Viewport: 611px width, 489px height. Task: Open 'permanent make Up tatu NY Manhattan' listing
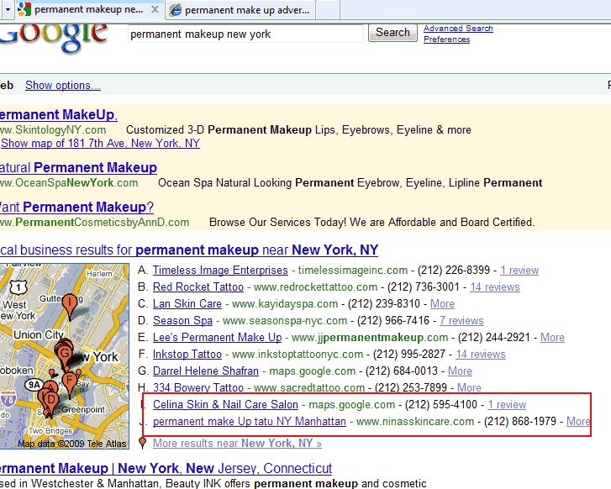pyautogui.click(x=250, y=421)
